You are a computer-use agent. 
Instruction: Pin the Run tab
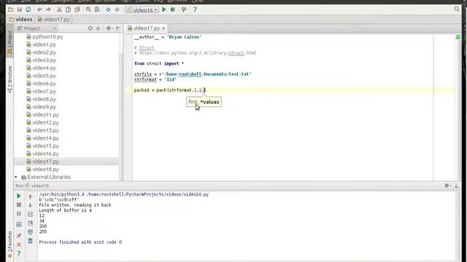click(x=19, y=235)
